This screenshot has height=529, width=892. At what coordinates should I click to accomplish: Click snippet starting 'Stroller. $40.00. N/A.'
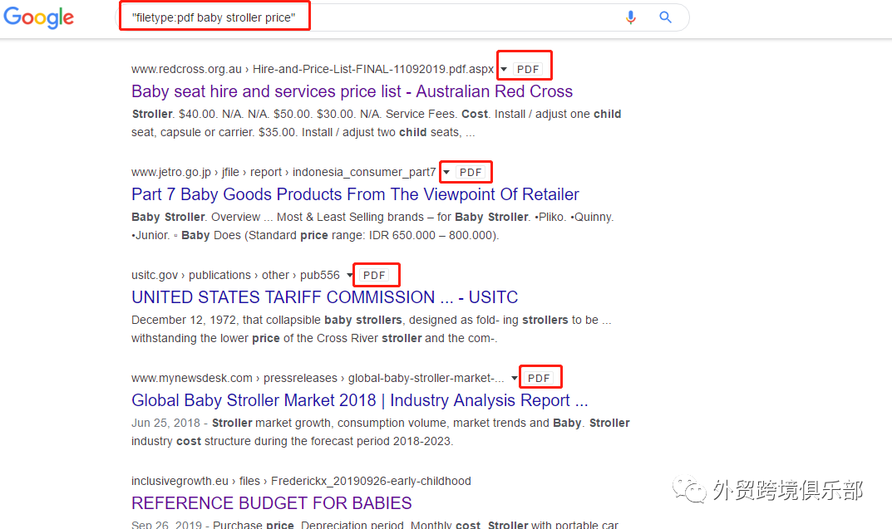(376, 123)
